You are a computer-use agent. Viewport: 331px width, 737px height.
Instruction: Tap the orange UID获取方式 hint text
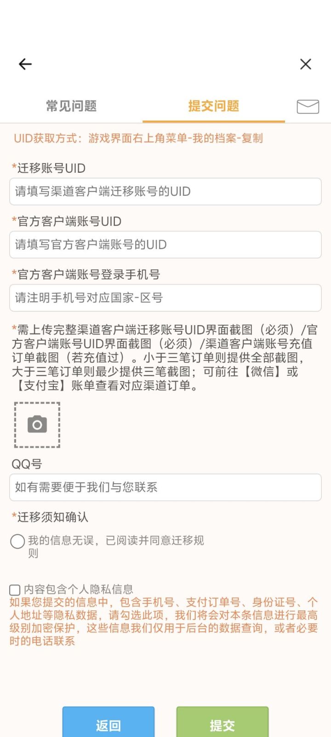[138, 138]
